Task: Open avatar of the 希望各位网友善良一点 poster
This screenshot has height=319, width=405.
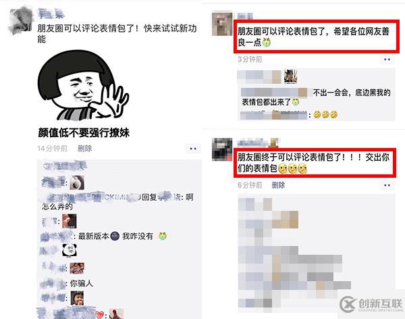Action: point(222,24)
